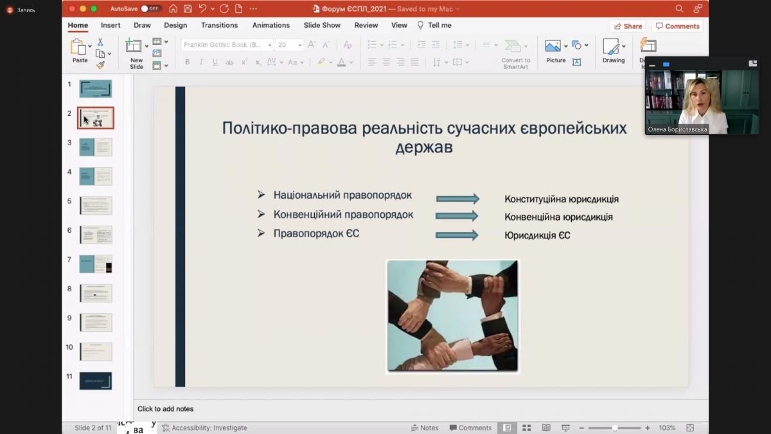
Task: Click the Format Painter brush icon
Action: (x=100, y=65)
